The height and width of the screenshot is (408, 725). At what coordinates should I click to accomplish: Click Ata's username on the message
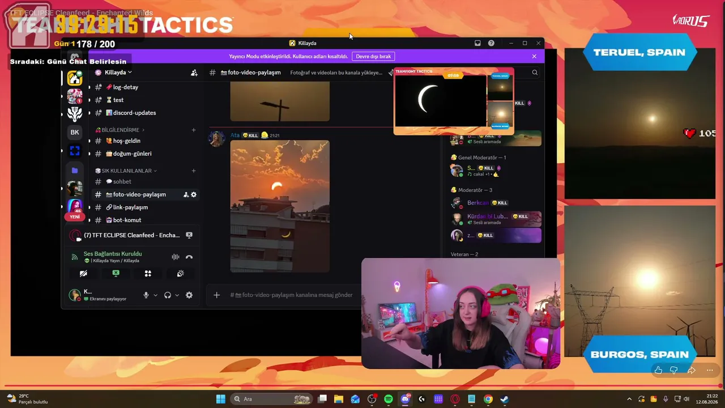[x=235, y=135]
